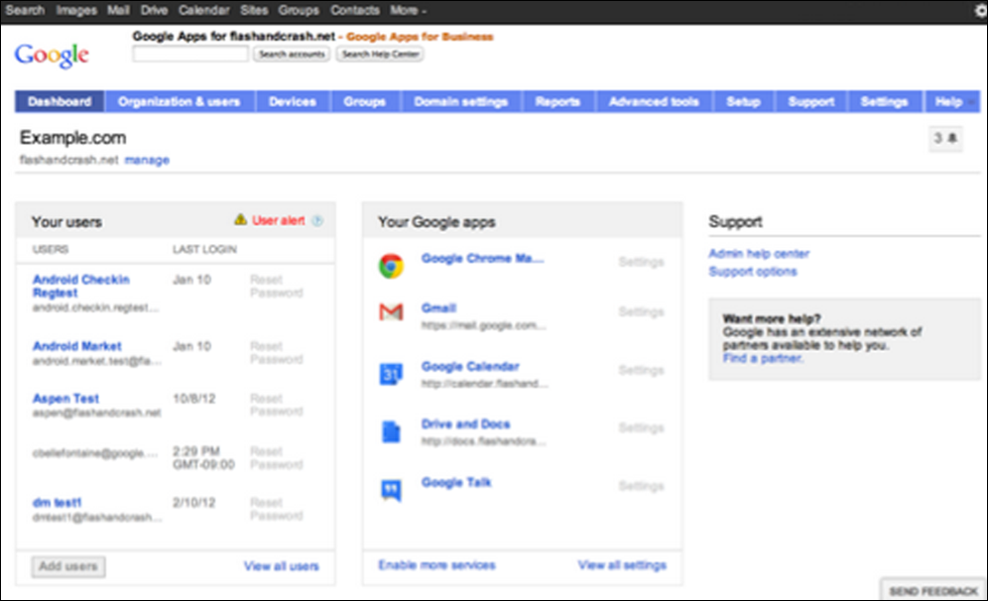Click the Google Talk icon
This screenshot has width=988, height=601.
tap(391, 489)
